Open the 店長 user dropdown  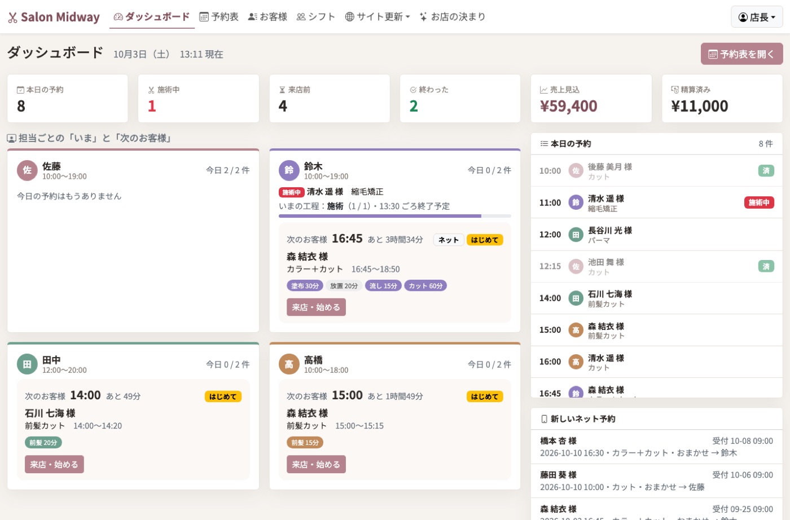click(x=757, y=17)
